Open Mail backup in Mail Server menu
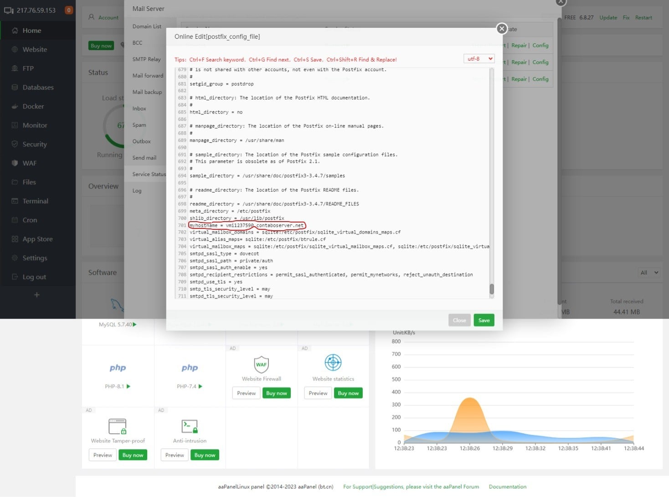669x497 pixels. [147, 92]
